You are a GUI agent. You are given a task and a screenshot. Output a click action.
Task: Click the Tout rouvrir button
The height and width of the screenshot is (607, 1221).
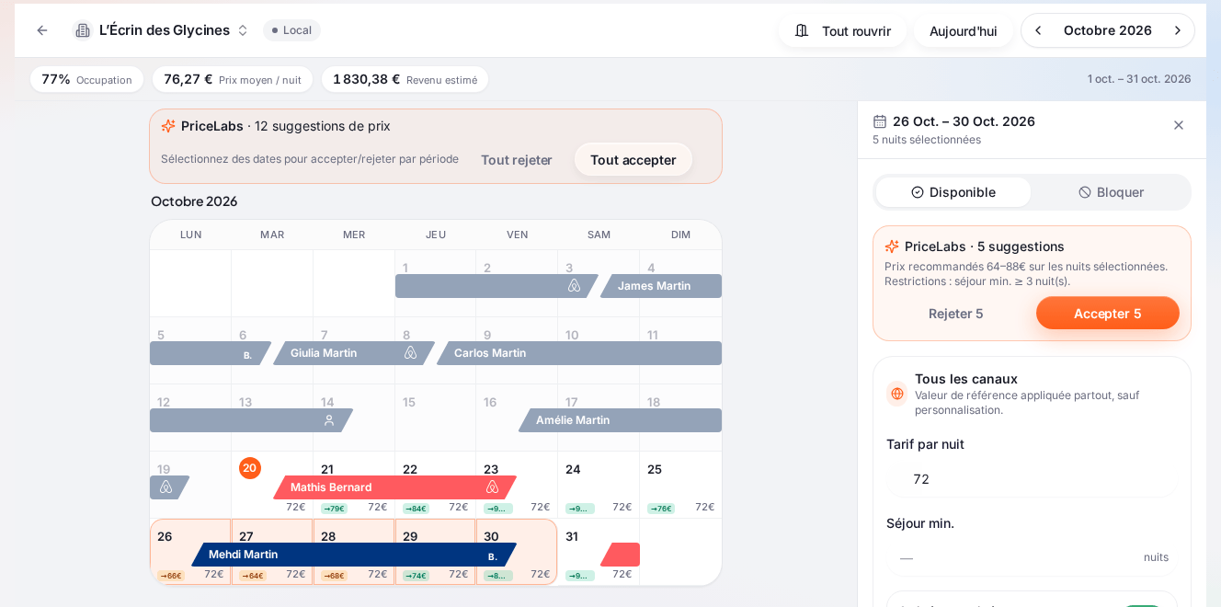tap(842, 30)
